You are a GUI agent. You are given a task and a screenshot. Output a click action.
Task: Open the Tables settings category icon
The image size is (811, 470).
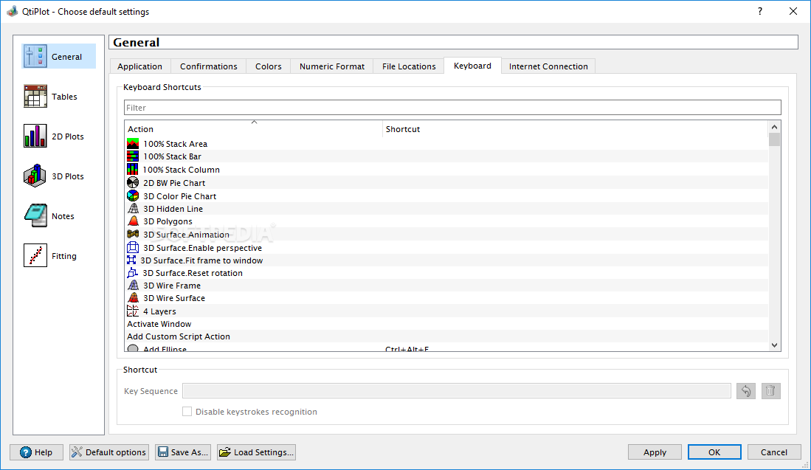(35, 96)
